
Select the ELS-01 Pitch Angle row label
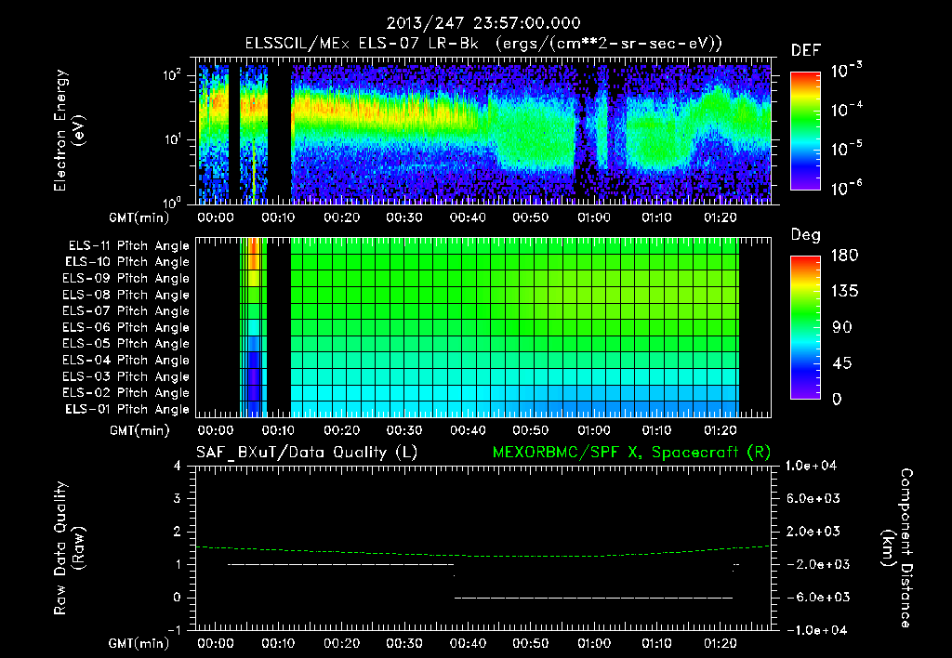coord(127,410)
